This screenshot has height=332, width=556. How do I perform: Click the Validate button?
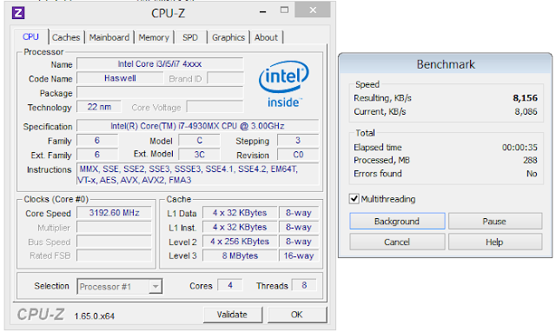click(232, 315)
